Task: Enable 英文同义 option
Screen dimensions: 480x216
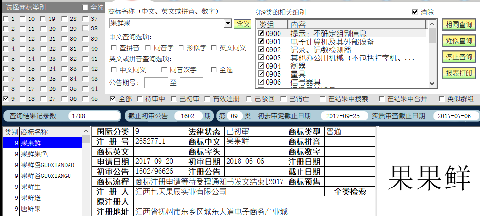Action: (x=214, y=48)
